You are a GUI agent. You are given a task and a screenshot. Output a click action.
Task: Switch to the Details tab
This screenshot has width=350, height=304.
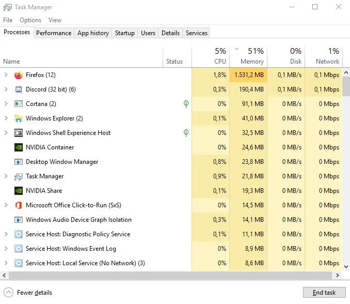click(x=170, y=33)
